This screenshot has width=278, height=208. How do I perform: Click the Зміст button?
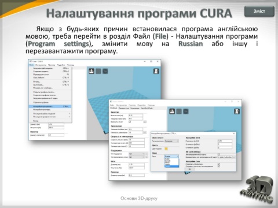click(x=259, y=12)
